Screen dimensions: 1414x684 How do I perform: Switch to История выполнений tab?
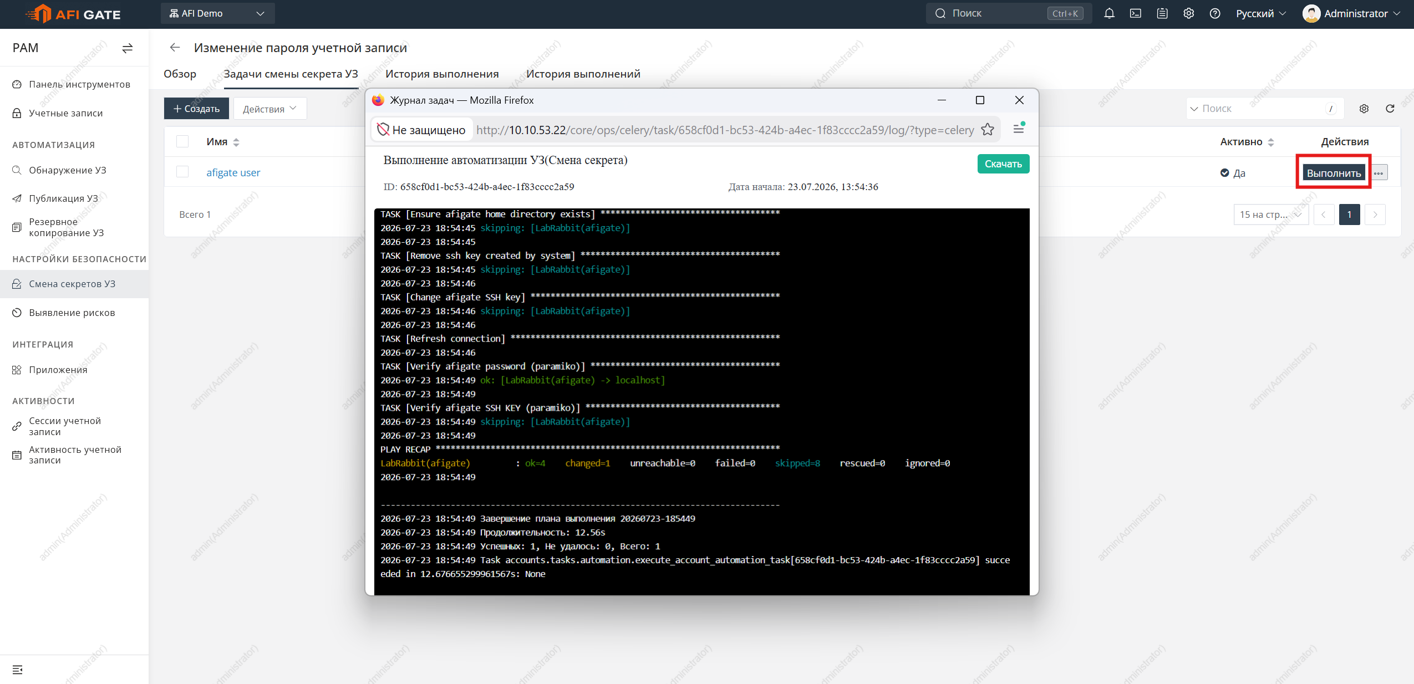click(583, 74)
